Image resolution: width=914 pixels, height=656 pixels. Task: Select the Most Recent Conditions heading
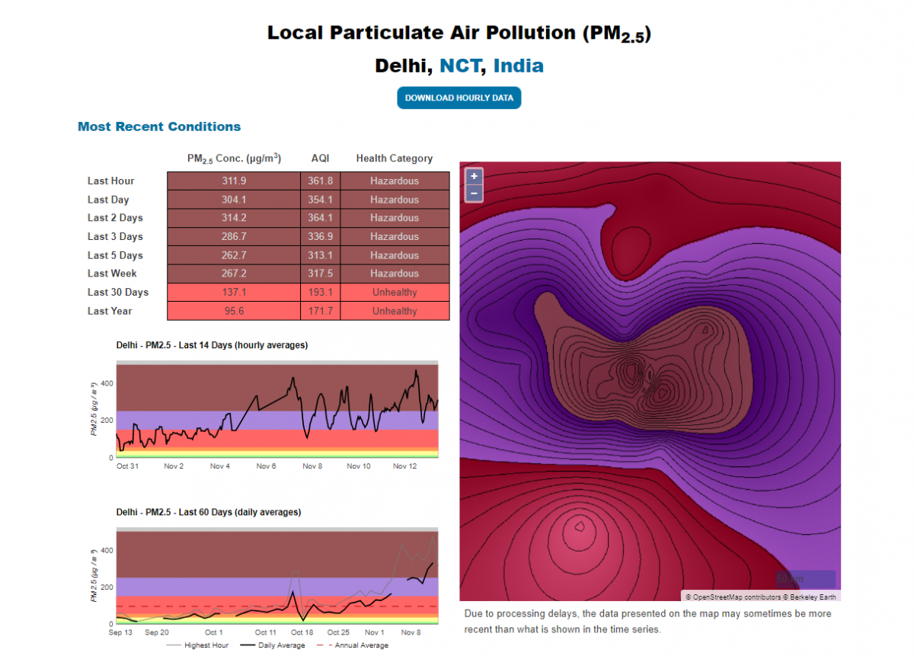coord(159,126)
